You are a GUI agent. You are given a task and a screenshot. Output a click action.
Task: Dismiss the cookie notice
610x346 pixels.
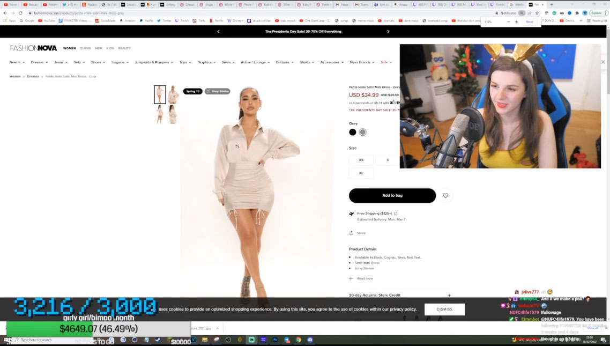coord(444,310)
